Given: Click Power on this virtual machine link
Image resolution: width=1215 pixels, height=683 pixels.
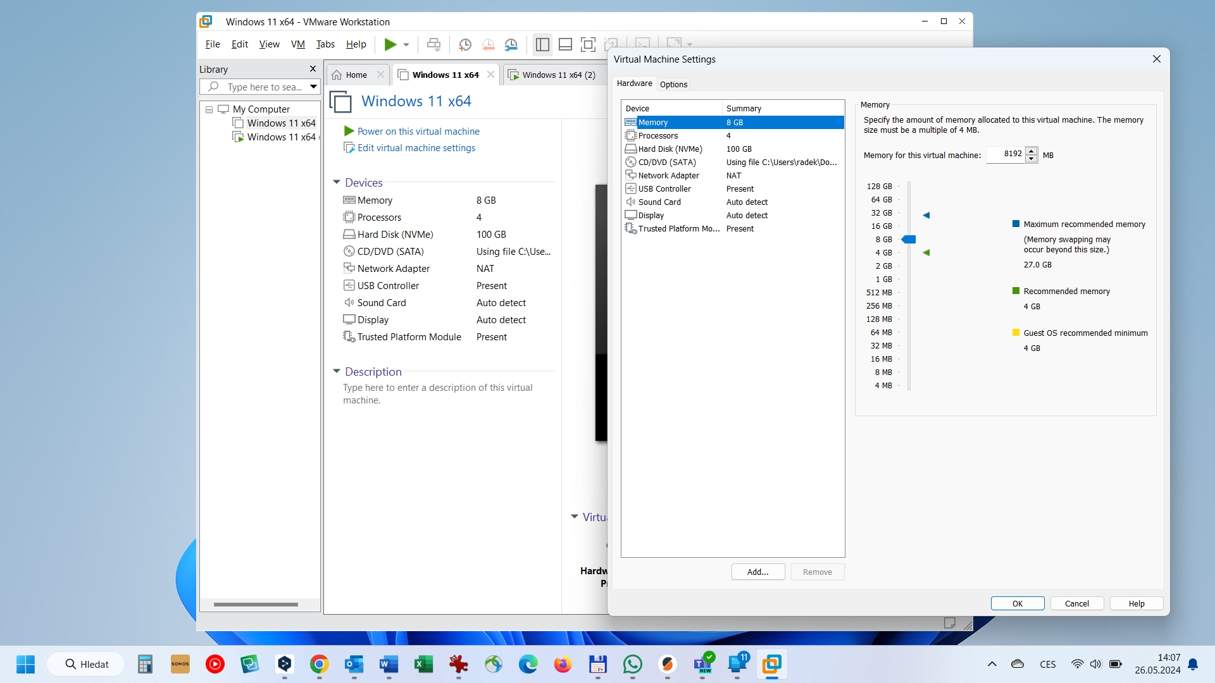Looking at the screenshot, I should click(x=418, y=132).
